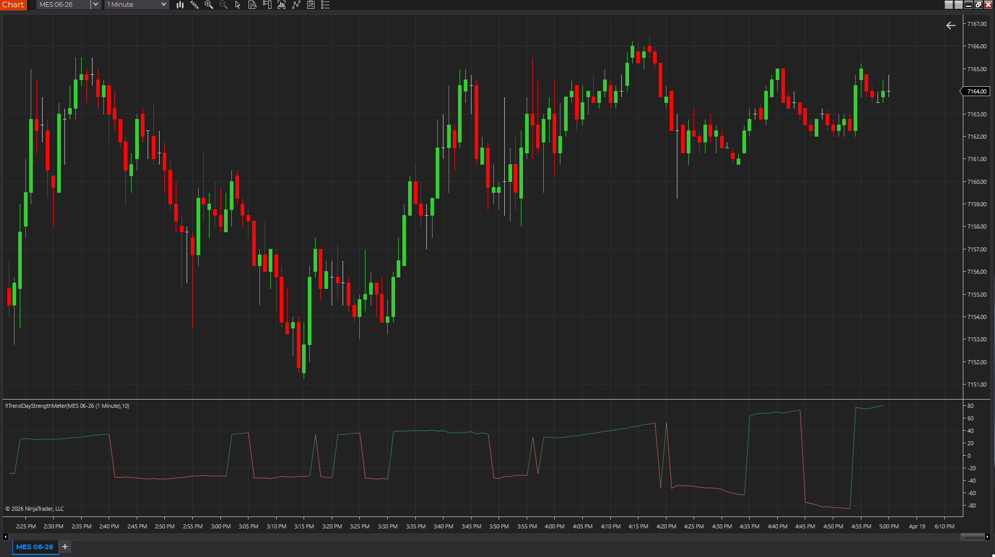The image size is (995, 557).
Task: Click the Chart Trader panel icon
Action: (x=267, y=5)
